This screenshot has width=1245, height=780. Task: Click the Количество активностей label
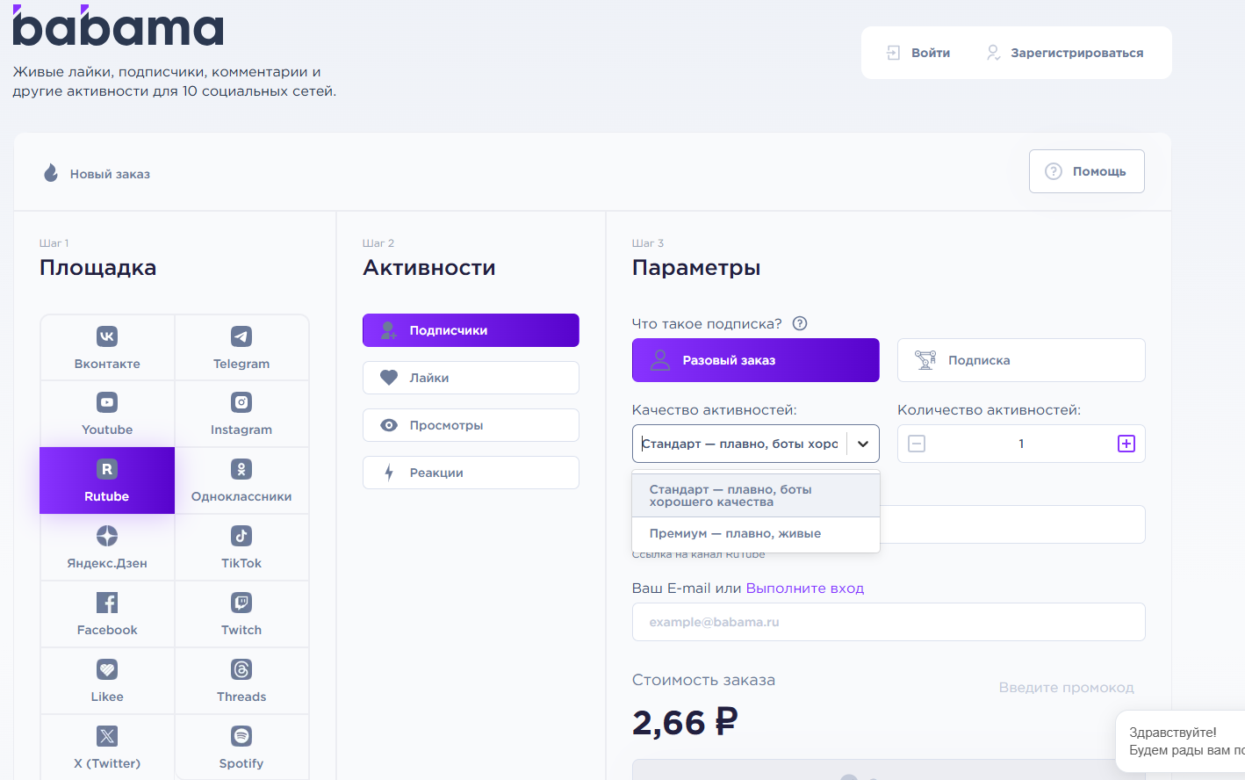tap(990, 410)
